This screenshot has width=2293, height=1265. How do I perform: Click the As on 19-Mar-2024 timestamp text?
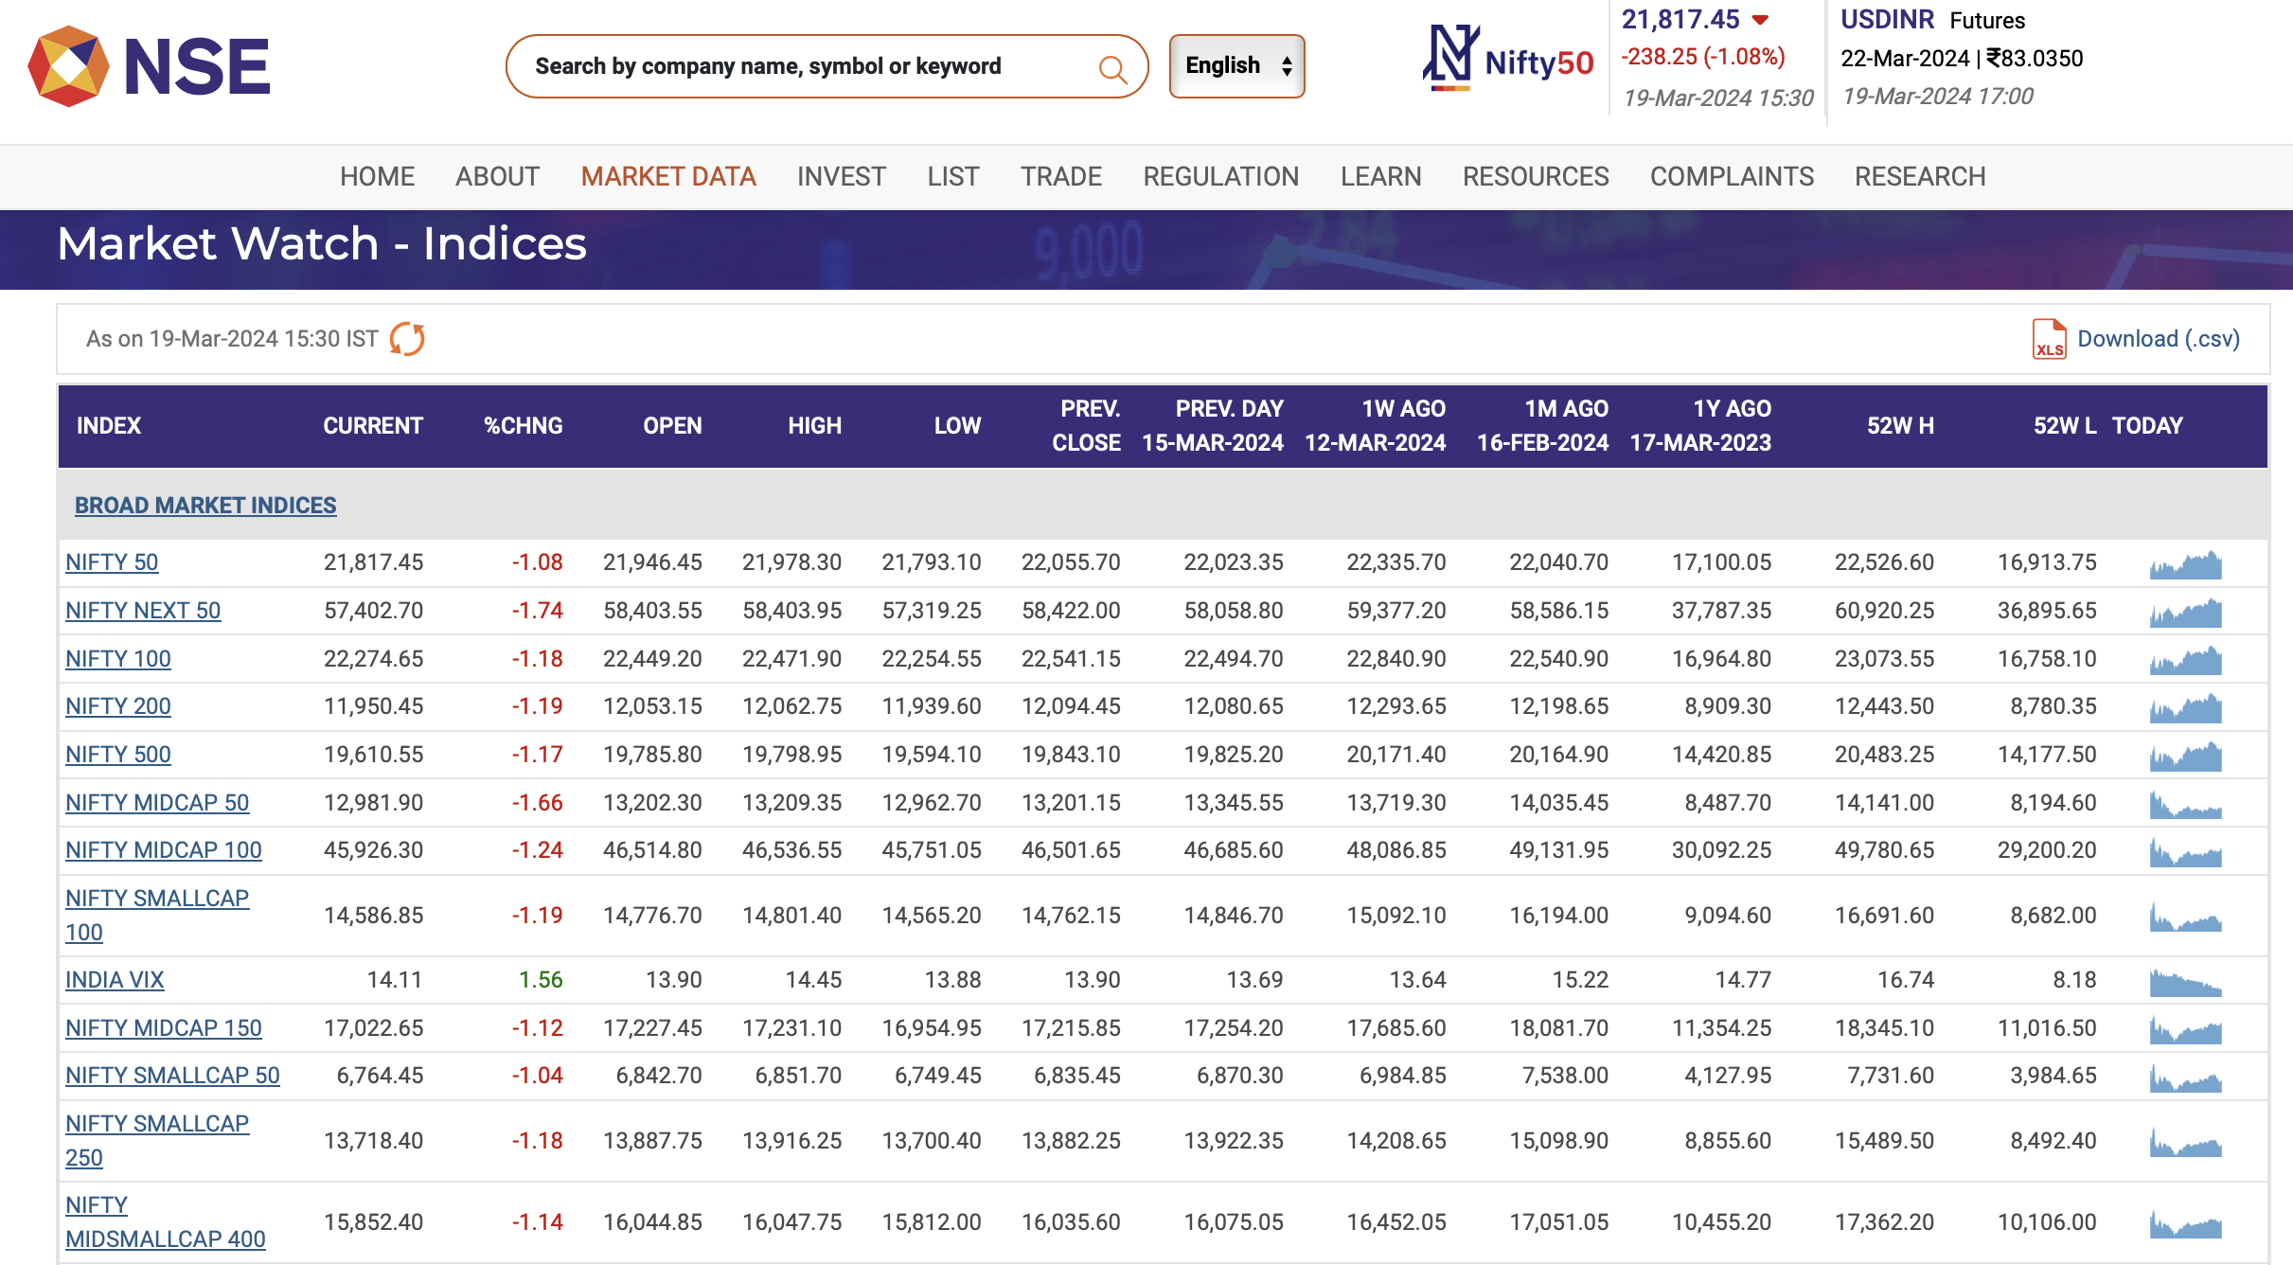coord(232,339)
